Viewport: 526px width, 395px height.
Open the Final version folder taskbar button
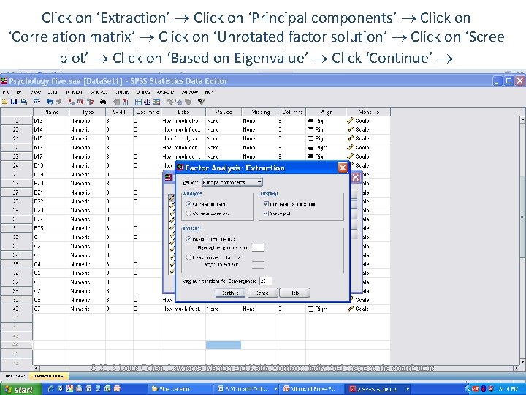click(180, 389)
